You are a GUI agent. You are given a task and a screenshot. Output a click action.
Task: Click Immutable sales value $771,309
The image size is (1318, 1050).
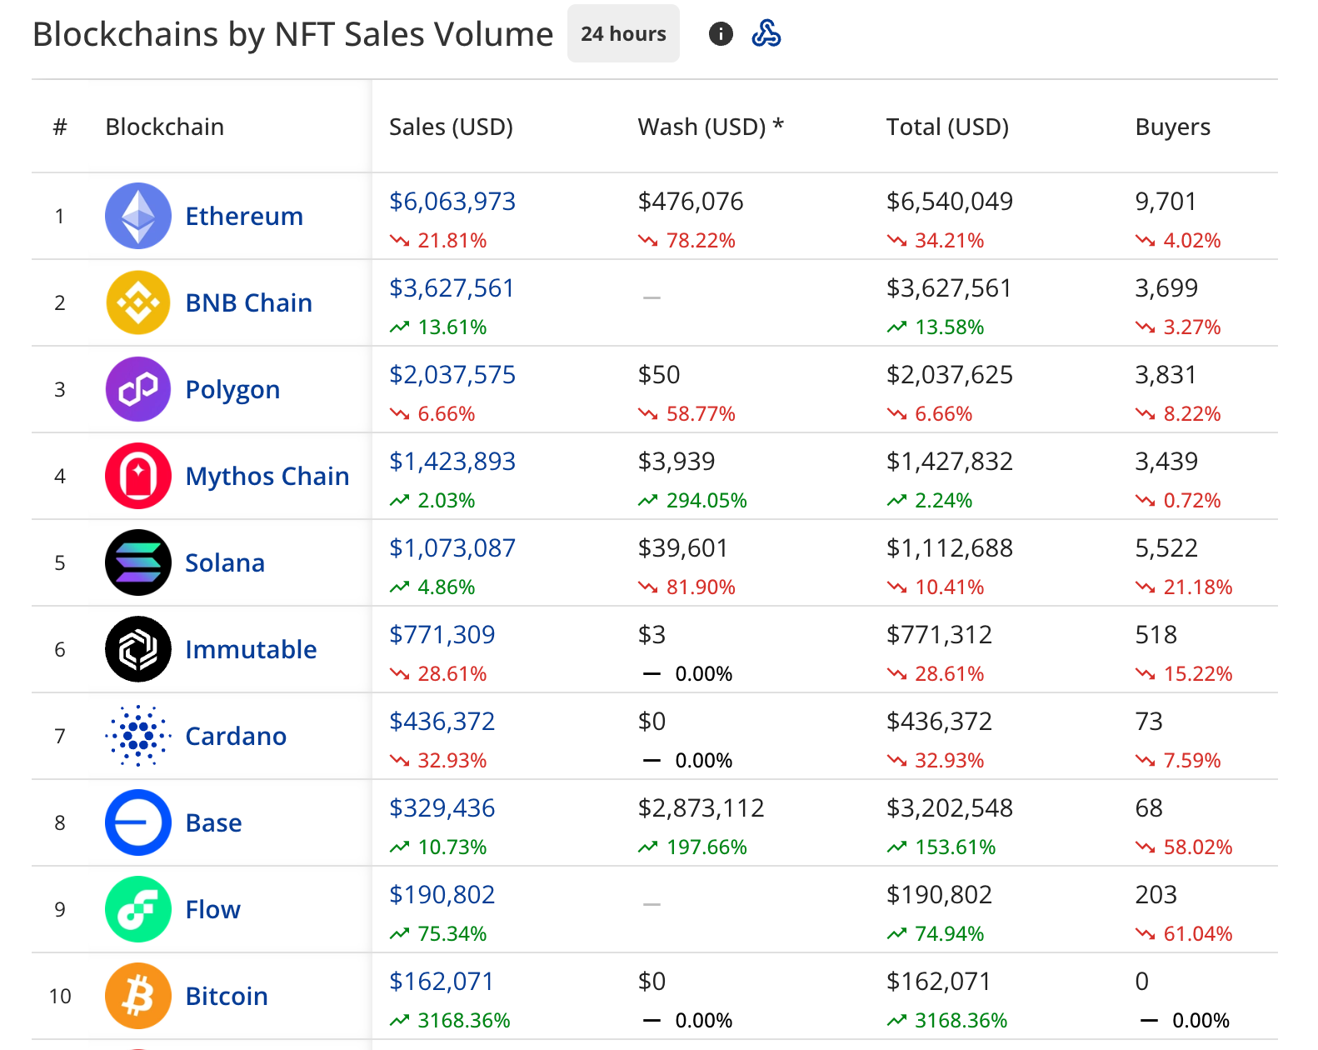point(442,634)
